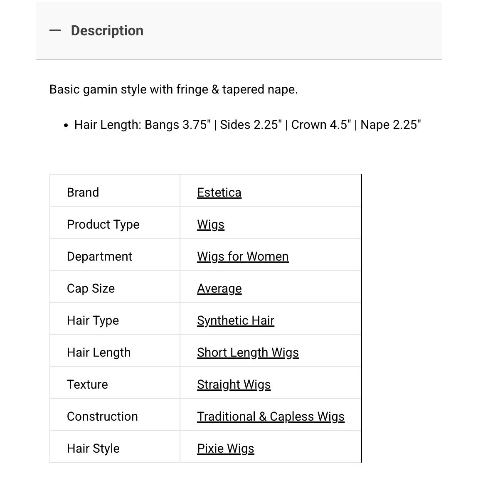Viewport: 478px width, 478px height.
Task: Click the Texture row label
Action: tap(87, 385)
